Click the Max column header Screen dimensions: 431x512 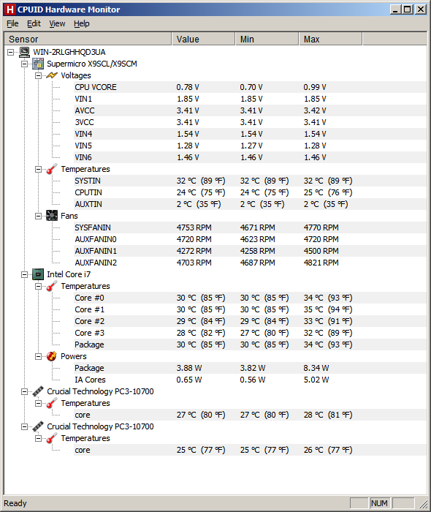pyautogui.click(x=330, y=39)
